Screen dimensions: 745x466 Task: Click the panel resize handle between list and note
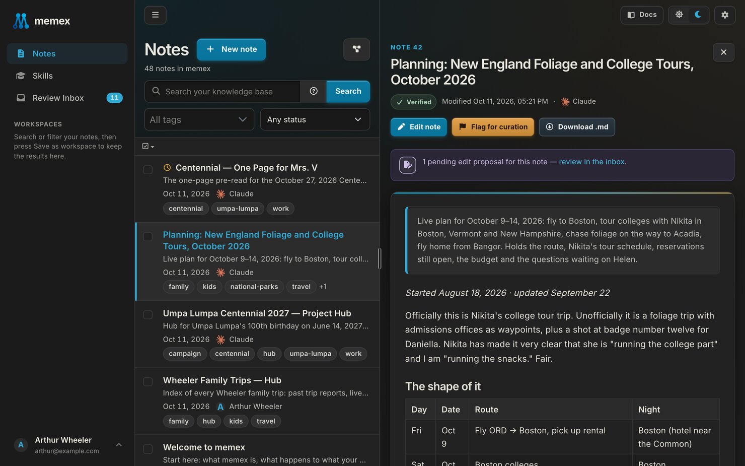click(x=380, y=258)
